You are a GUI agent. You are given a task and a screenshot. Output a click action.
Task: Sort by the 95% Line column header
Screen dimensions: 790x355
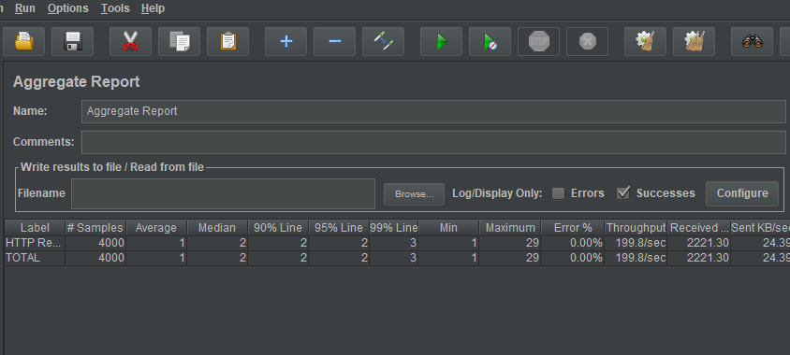[x=339, y=228]
